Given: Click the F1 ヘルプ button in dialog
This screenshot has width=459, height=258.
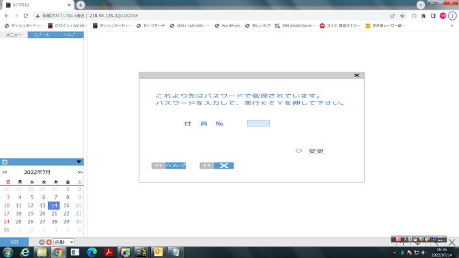Looking at the screenshot, I should (169, 166).
